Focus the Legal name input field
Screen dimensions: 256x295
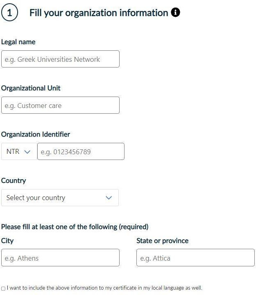point(60,59)
